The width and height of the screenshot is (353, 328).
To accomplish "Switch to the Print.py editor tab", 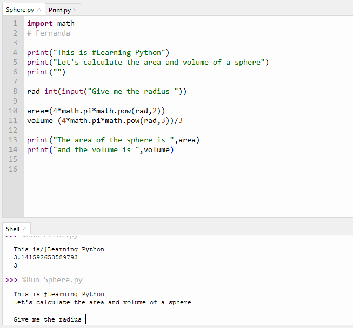I will [59, 10].
